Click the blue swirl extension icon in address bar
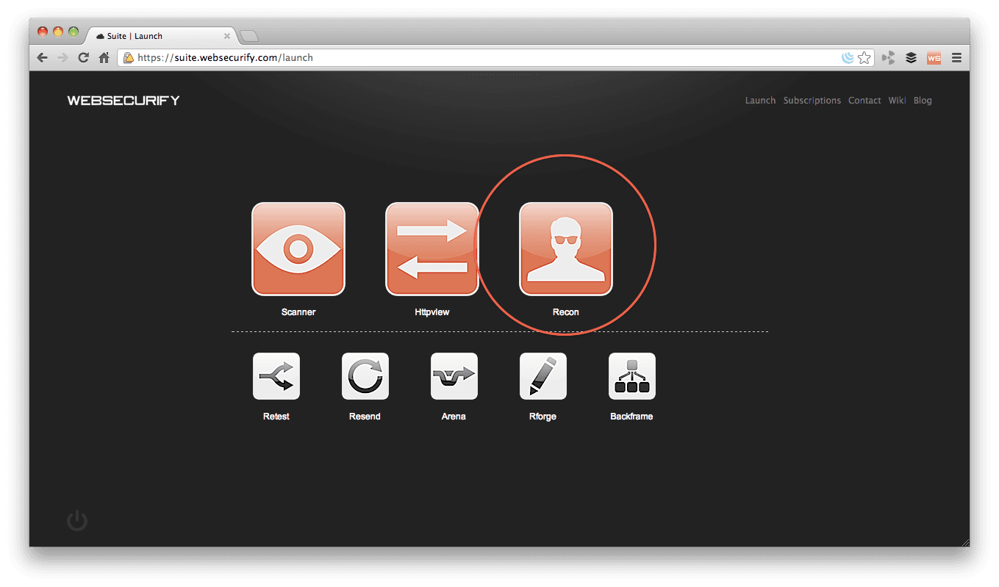This screenshot has height=587, width=999. (848, 57)
